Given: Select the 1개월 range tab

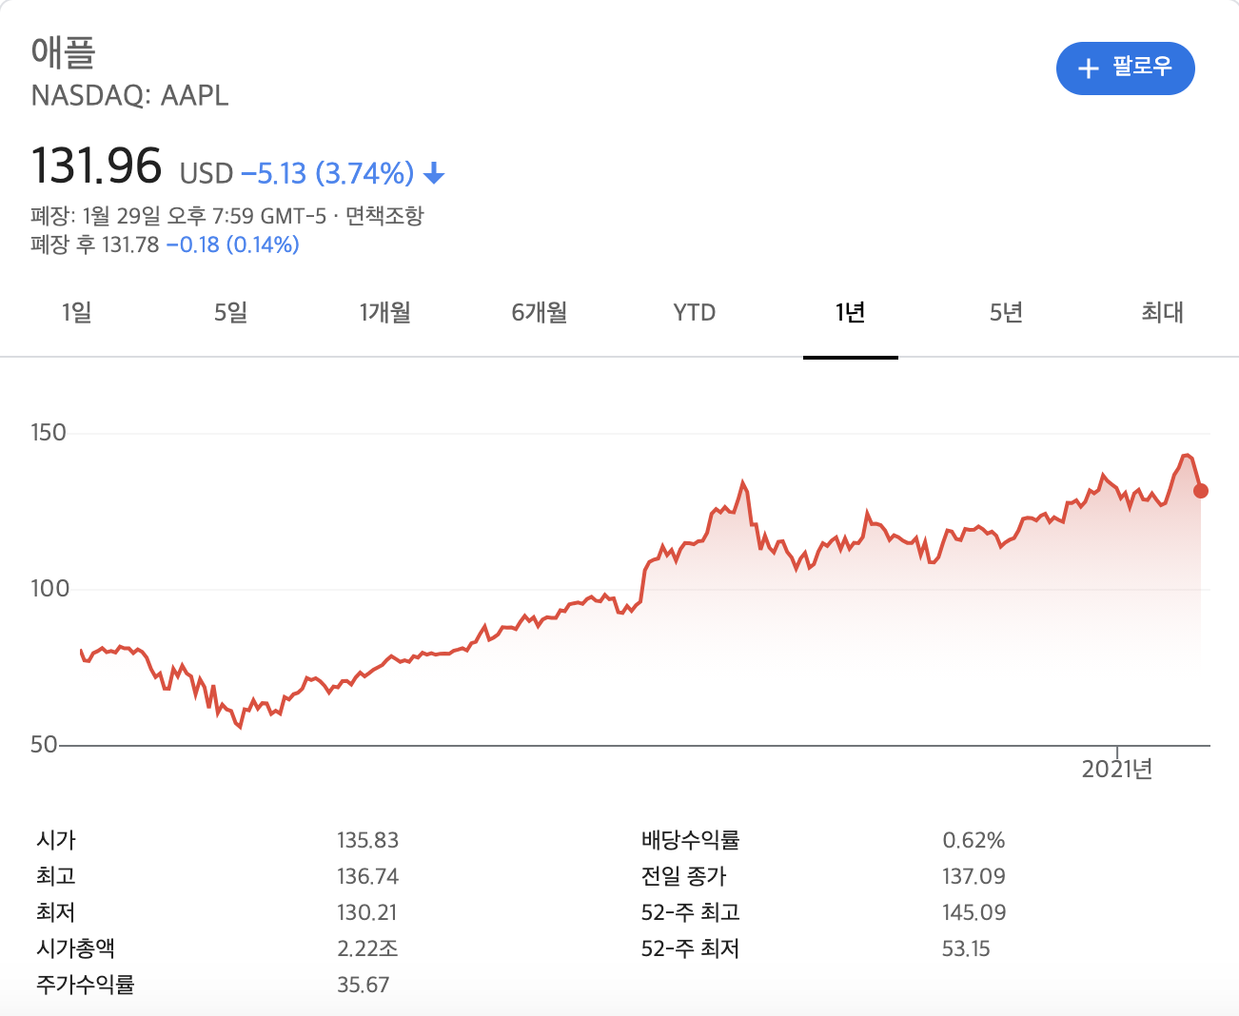Looking at the screenshot, I should tap(385, 312).
